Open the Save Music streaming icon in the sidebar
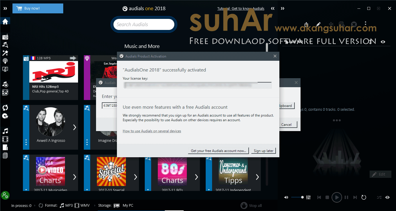The width and height of the screenshot is (396, 211). pos(5,85)
